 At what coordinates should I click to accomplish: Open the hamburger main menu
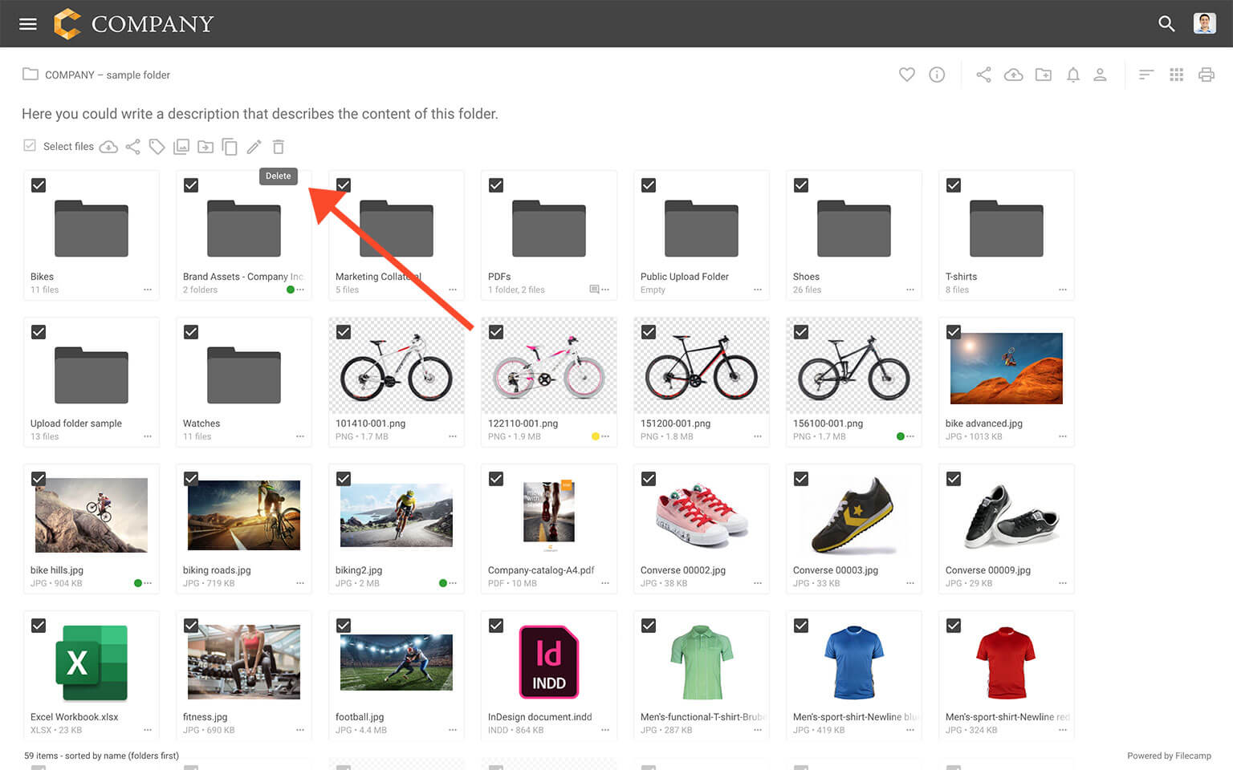pyautogui.click(x=28, y=24)
